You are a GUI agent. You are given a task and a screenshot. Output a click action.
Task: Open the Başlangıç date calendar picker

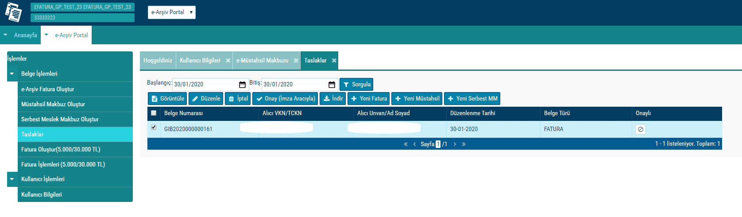pyautogui.click(x=242, y=85)
